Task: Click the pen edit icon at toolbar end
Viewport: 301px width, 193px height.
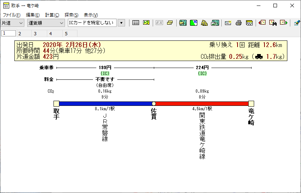Action: coord(297,23)
